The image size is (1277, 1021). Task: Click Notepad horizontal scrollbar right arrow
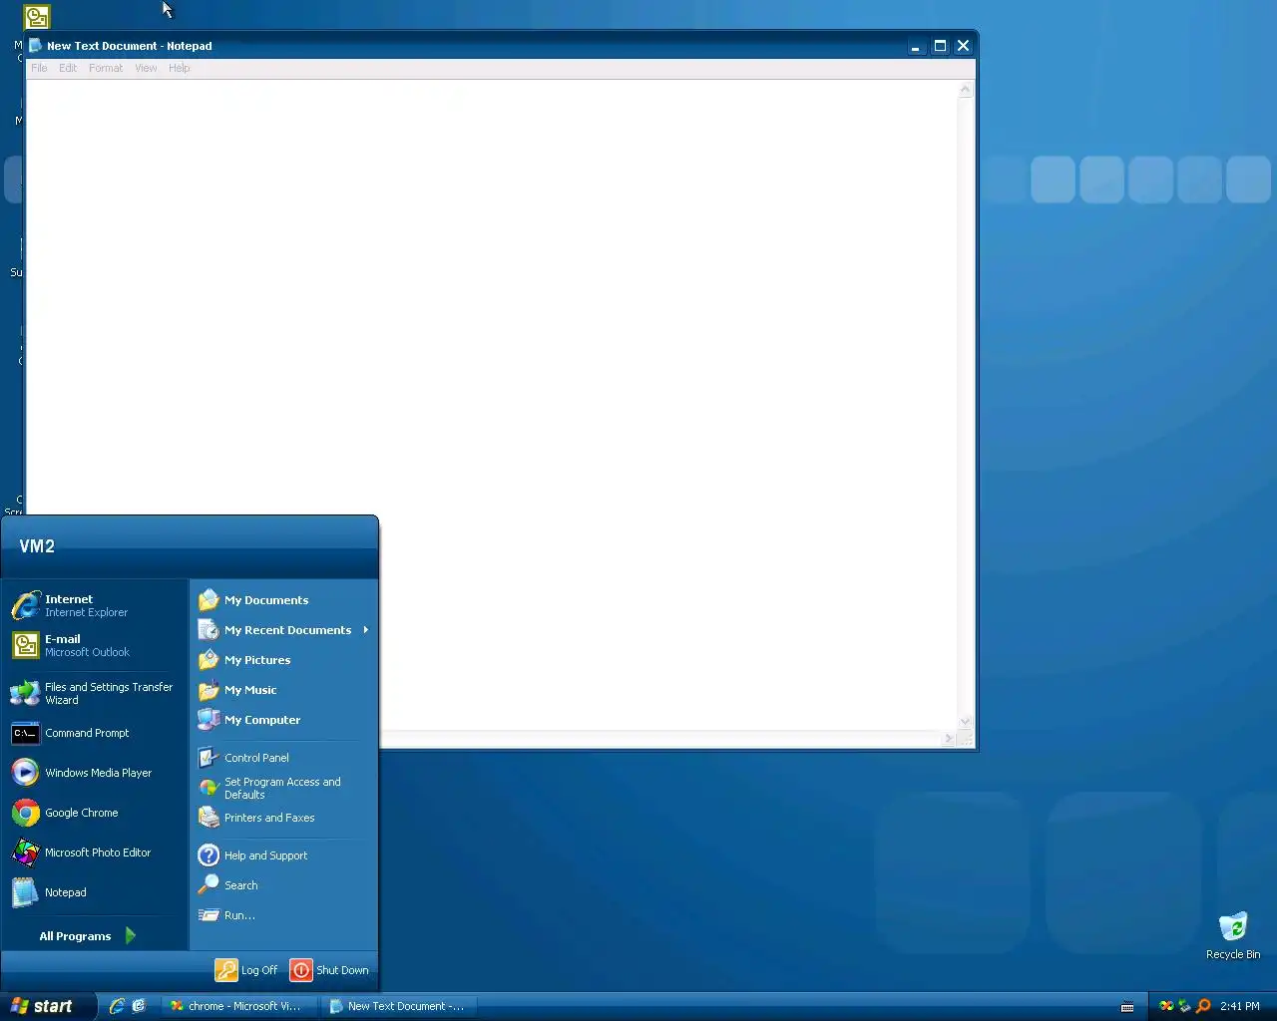click(948, 739)
